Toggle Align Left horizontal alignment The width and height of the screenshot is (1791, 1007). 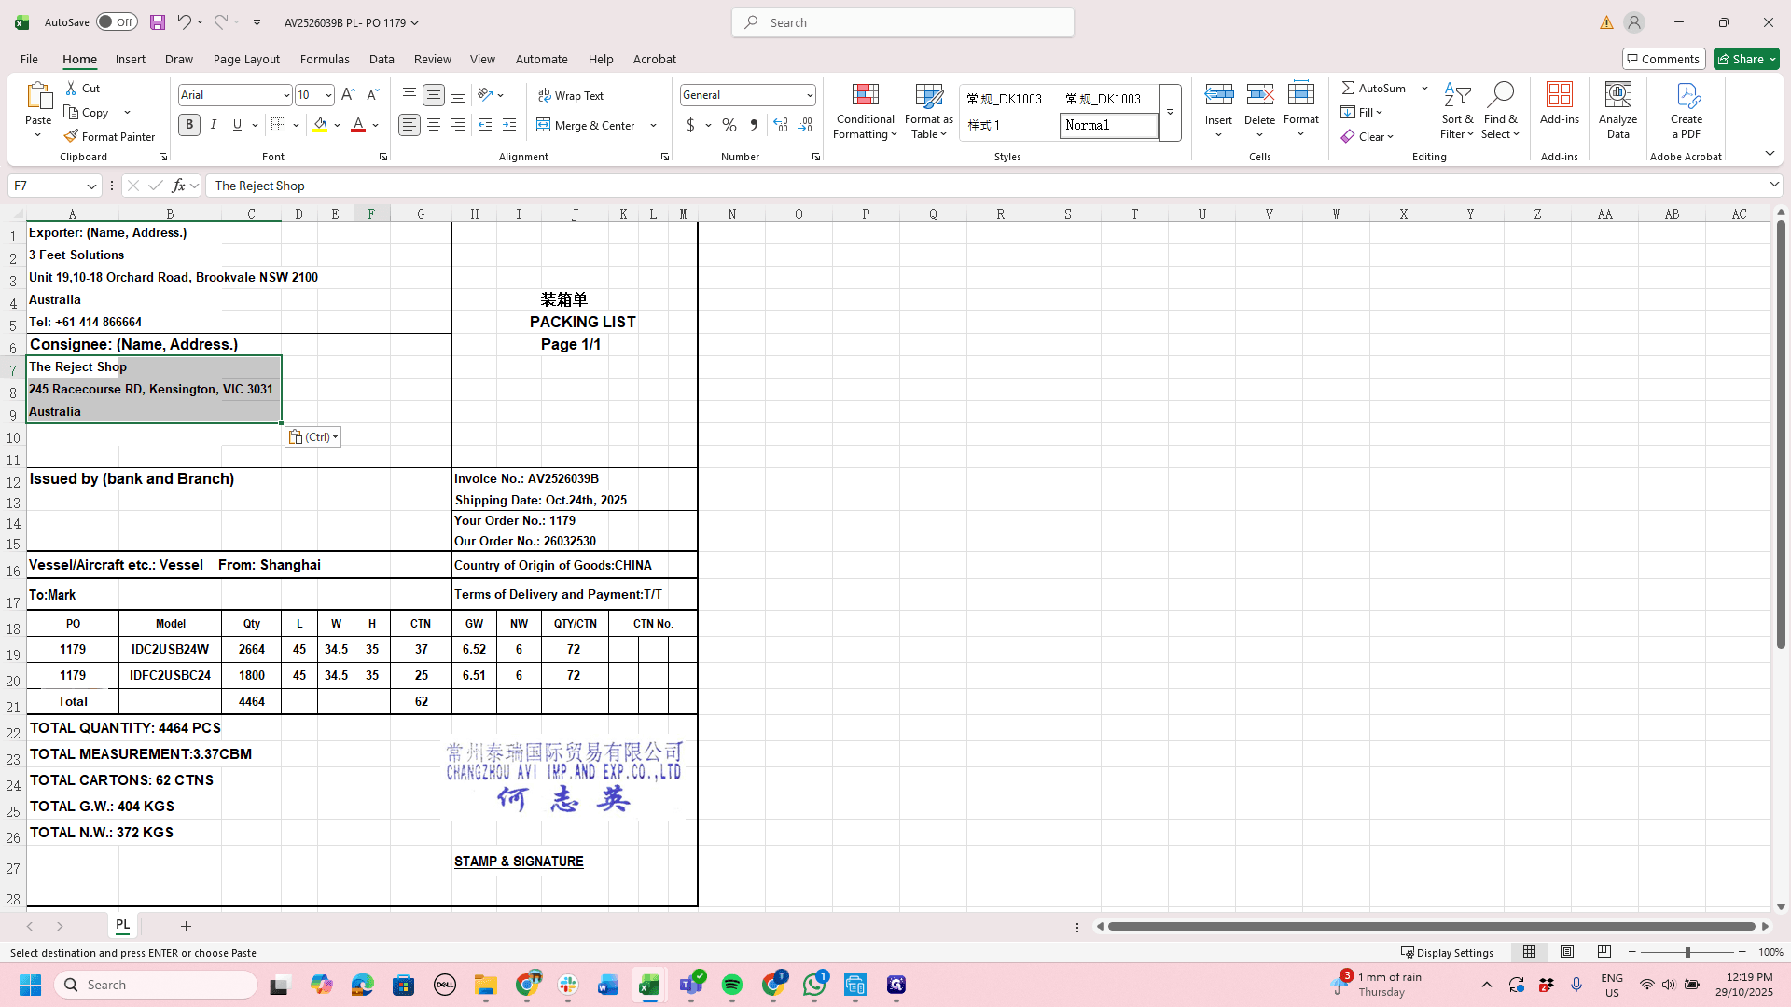pos(410,125)
